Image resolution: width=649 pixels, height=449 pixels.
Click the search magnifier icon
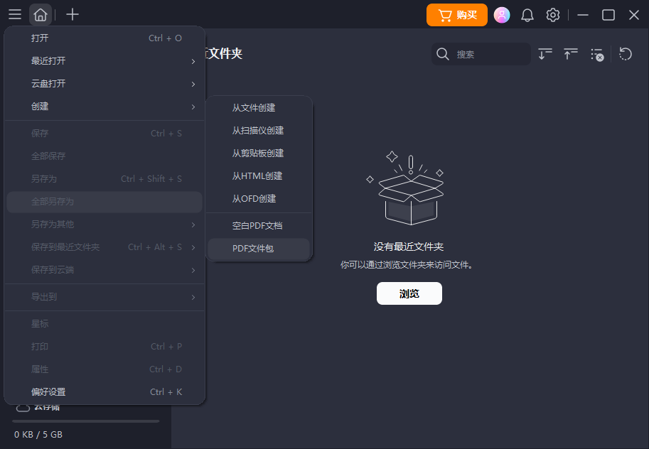point(442,54)
